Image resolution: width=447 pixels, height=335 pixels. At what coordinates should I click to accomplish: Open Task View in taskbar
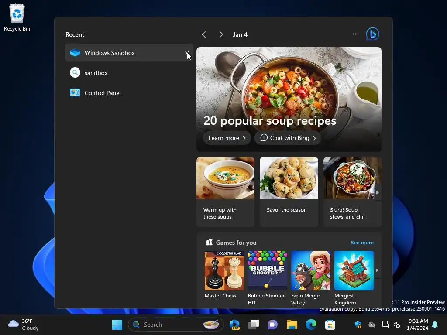[x=254, y=325]
